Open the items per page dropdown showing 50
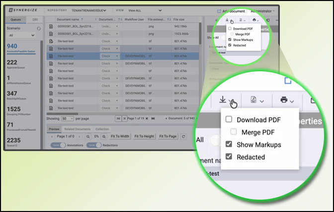 [x=67, y=119]
